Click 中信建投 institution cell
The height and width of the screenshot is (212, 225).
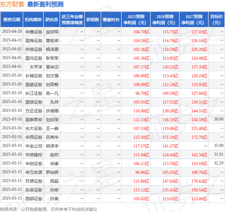(x=34, y=155)
